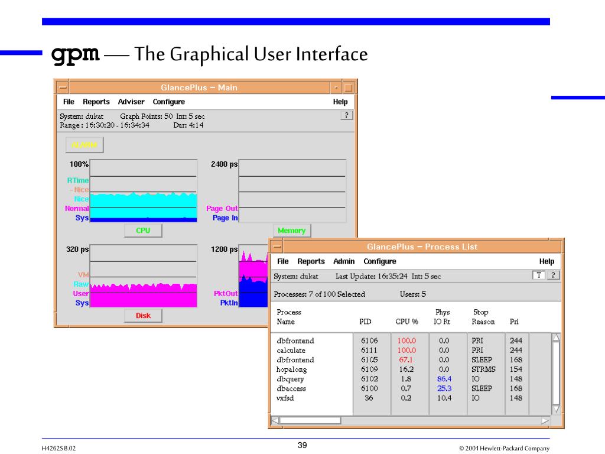Viewport: 605px width, 454px height.
Task: Click the Phys IO Rt value 86.4
Action: tap(444, 379)
